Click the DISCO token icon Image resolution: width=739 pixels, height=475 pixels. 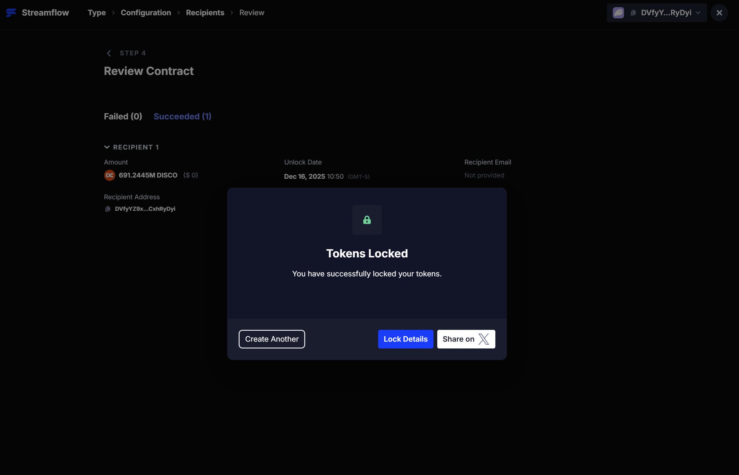(110, 175)
